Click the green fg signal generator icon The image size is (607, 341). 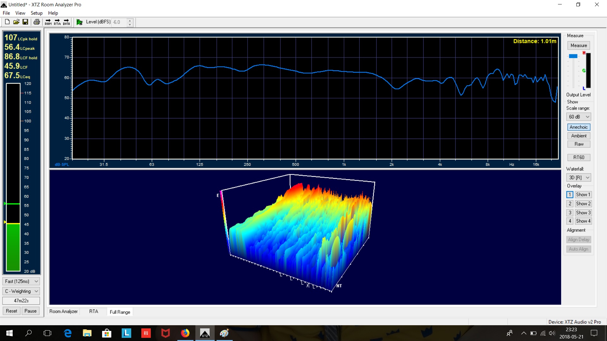79,22
